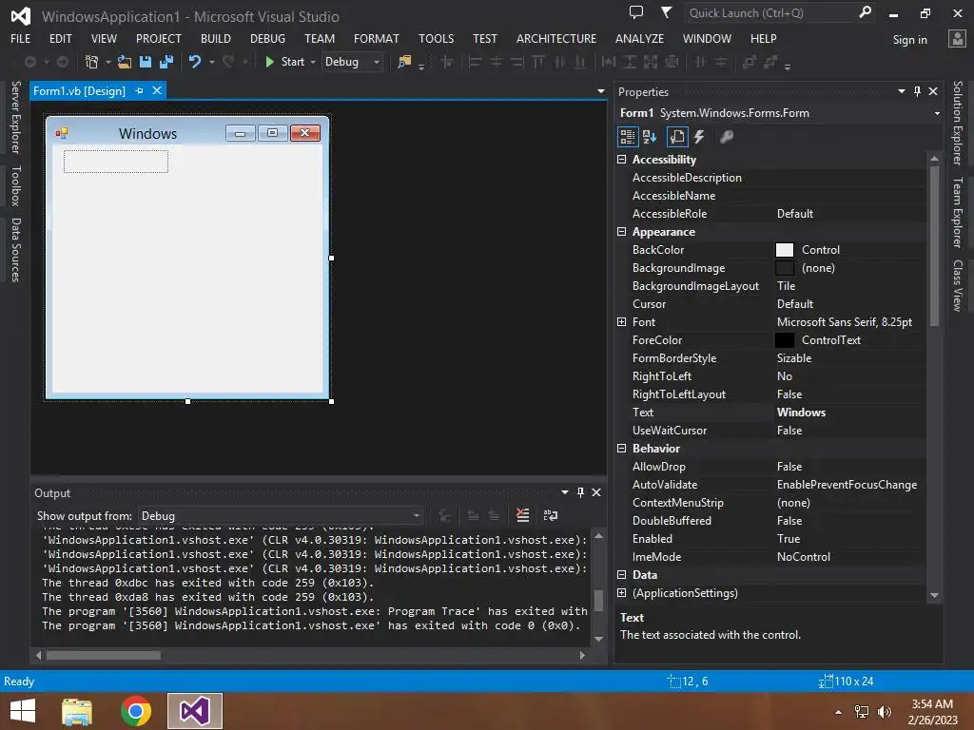Open the PROJECT menu

pos(159,38)
